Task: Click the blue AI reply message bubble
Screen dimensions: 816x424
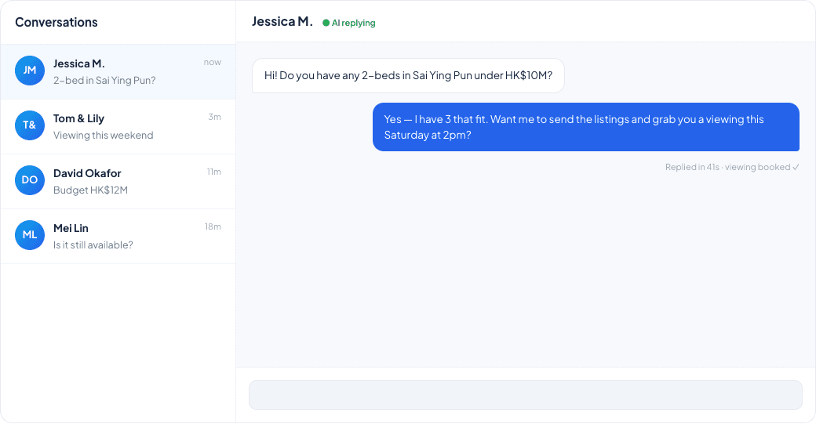Action: (x=586, y=127)
